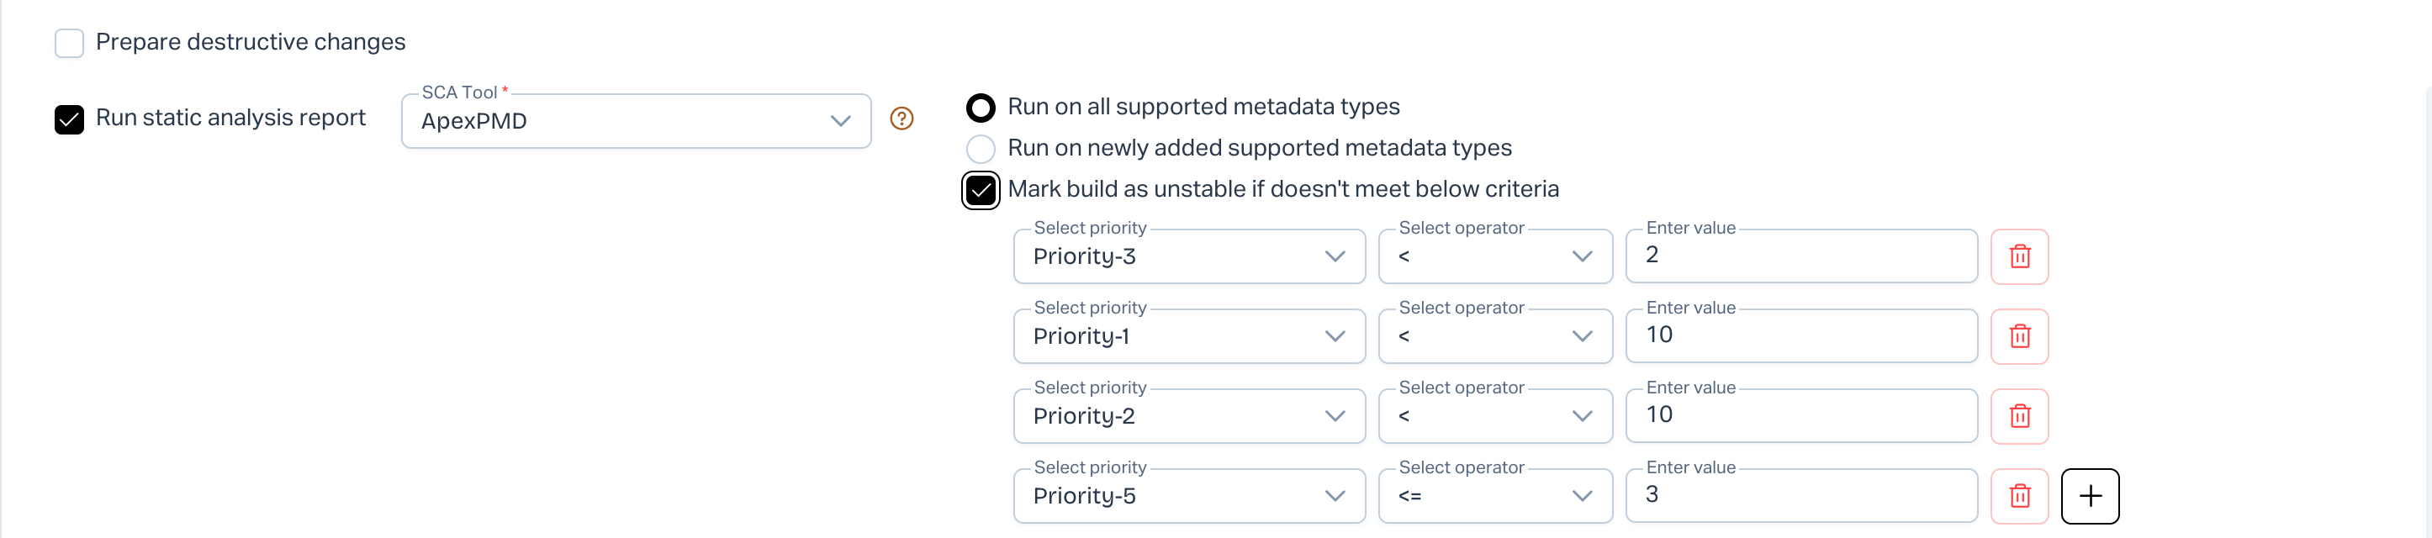
Task: Delete the Priority-5 criteria row
Action: click(x=2019, y=495)
